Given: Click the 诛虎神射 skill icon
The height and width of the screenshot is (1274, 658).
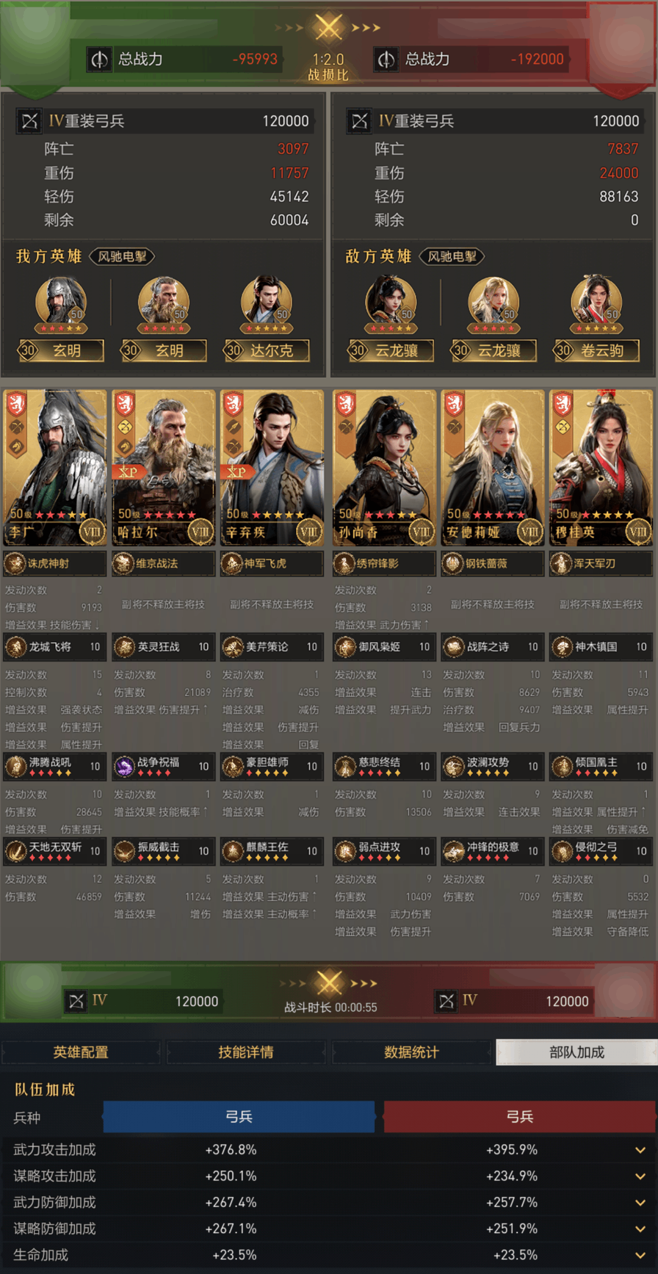Looking at the screenshot, I should [x=15, y=564].
